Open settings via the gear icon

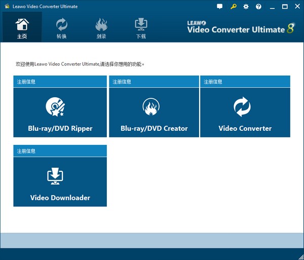pyautogui.click(x=246, y=7)
